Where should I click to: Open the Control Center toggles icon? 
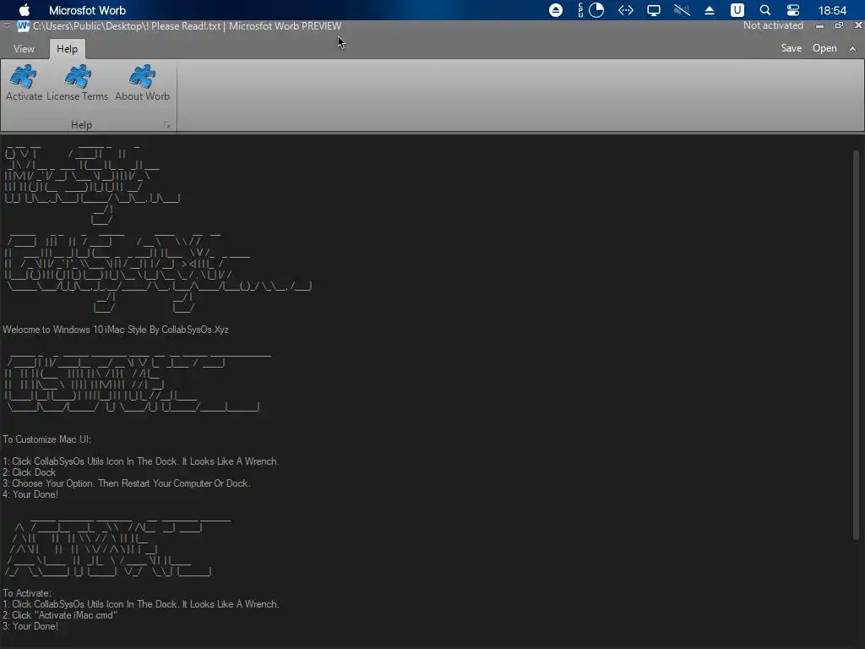792,10
